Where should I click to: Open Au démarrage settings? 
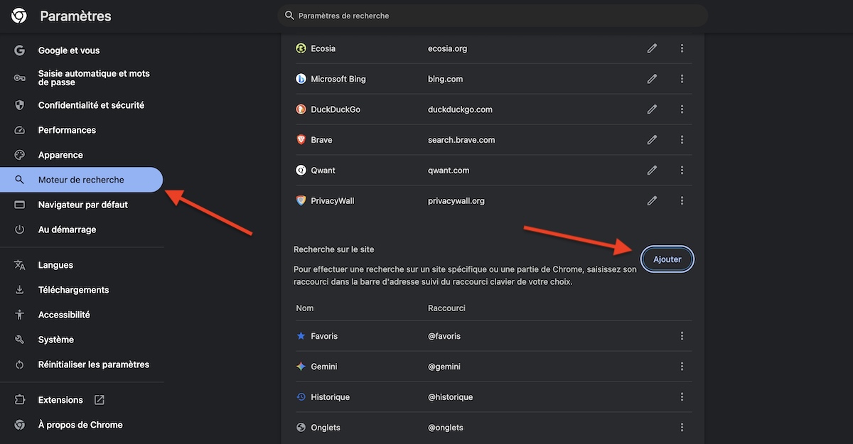(67, 229)
